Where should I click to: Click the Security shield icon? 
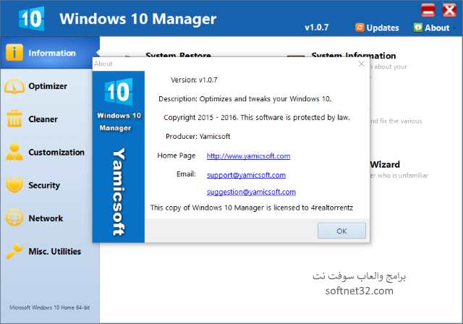(x=14, y=184)
